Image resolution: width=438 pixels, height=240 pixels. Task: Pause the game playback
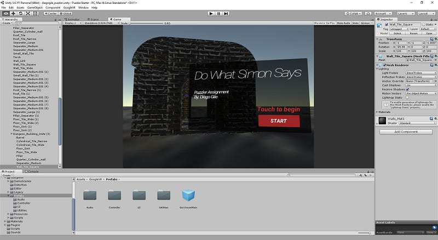[218, 14]
